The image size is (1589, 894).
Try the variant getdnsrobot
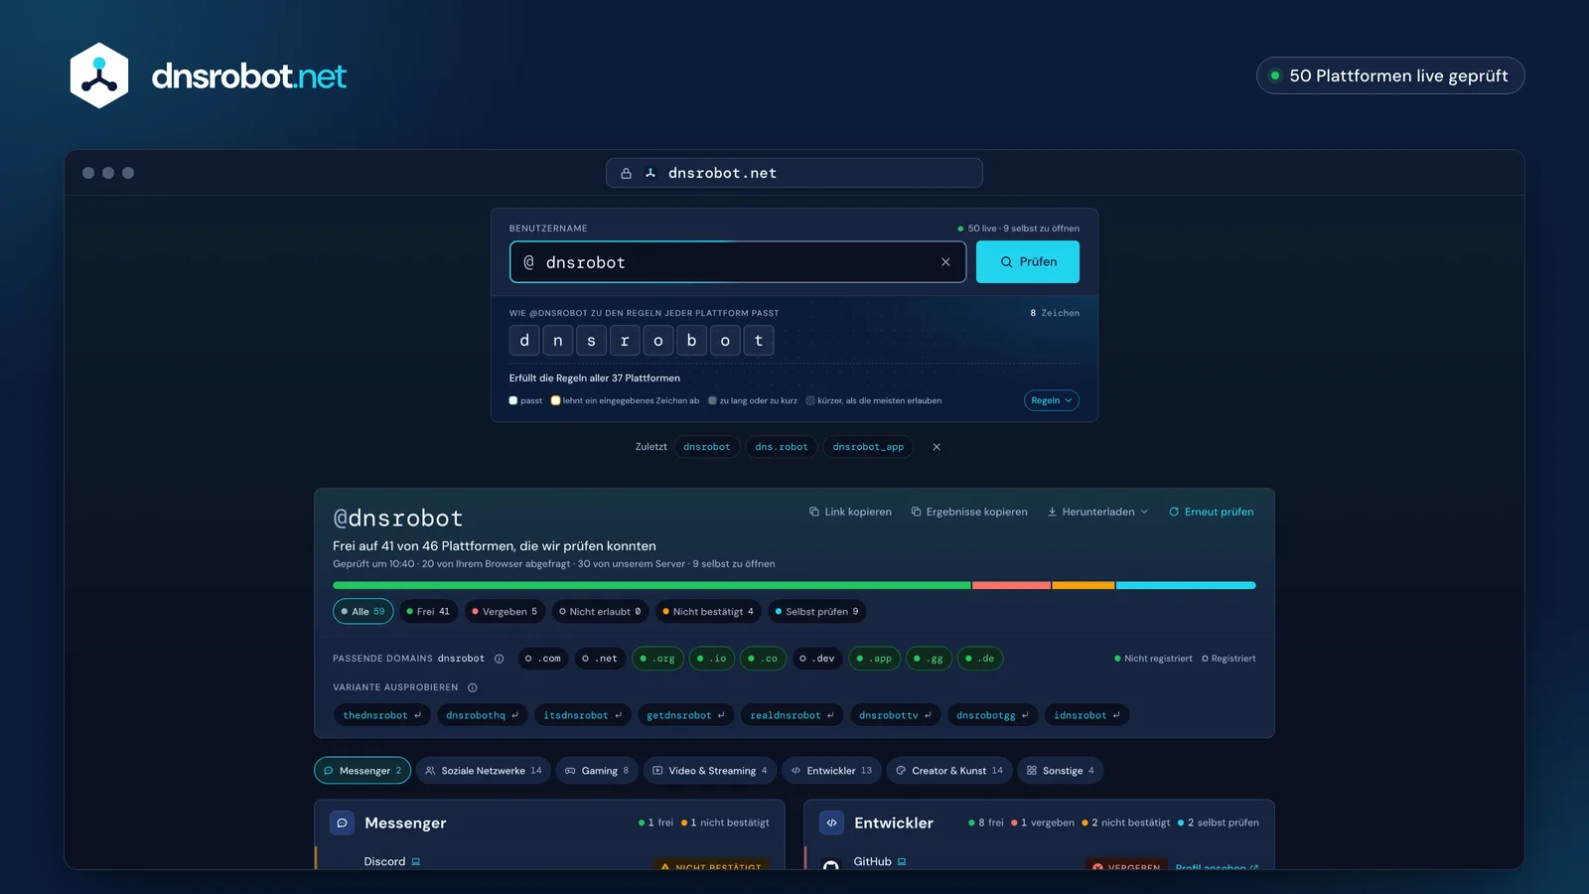click(685, 715)
